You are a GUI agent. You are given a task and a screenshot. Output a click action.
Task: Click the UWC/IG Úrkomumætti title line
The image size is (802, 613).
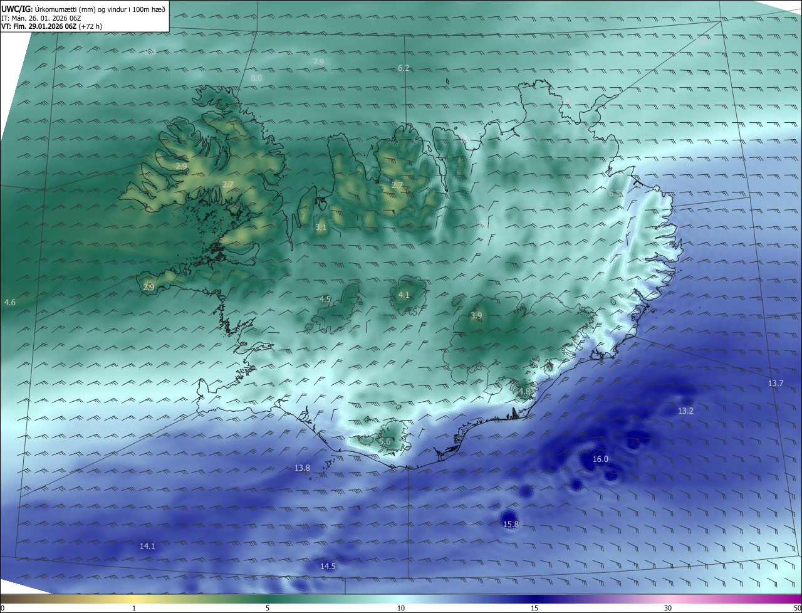click(83, 9)
